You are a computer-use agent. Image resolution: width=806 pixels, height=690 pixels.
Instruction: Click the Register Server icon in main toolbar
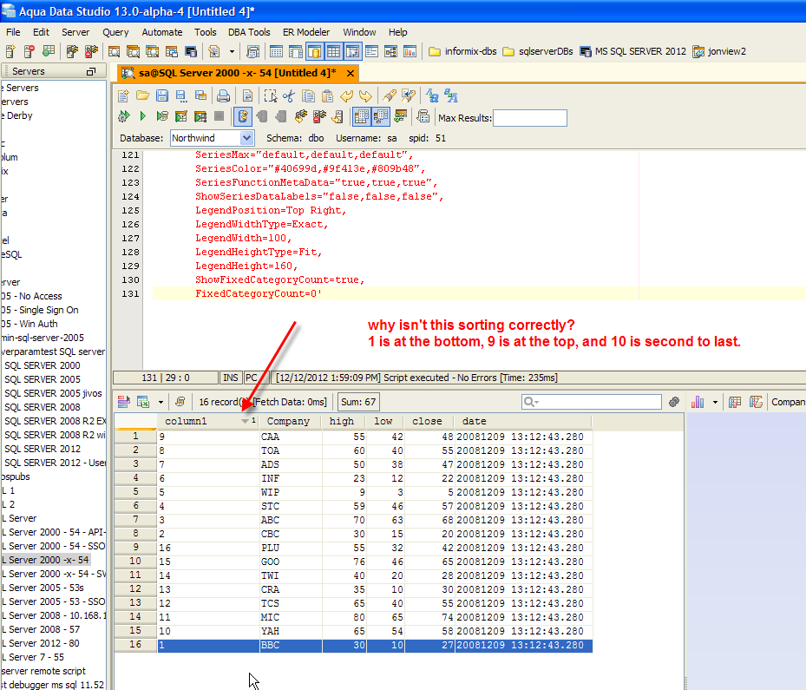10,51
